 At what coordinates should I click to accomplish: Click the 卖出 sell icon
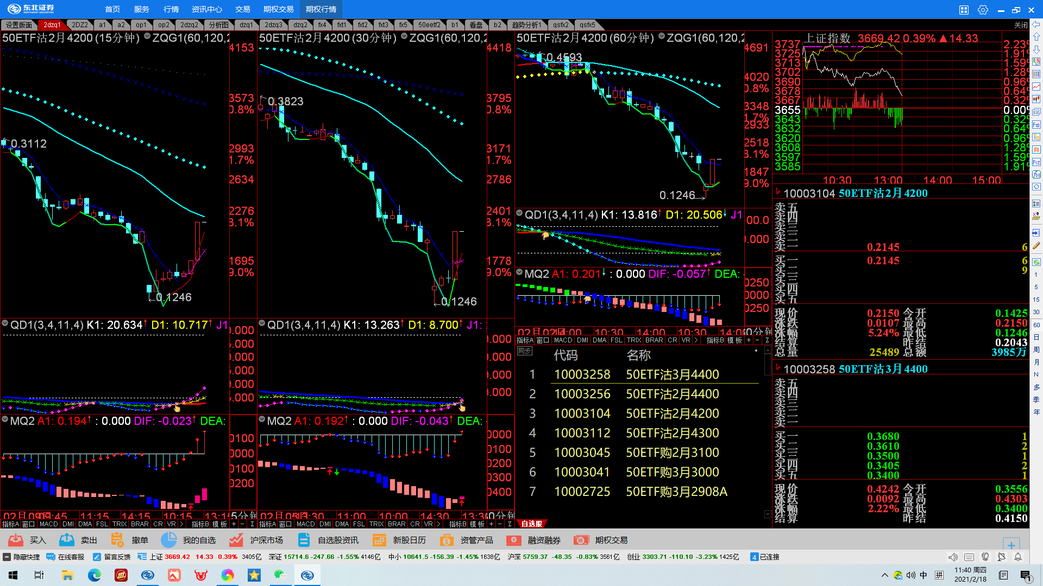tap(67, 540)
